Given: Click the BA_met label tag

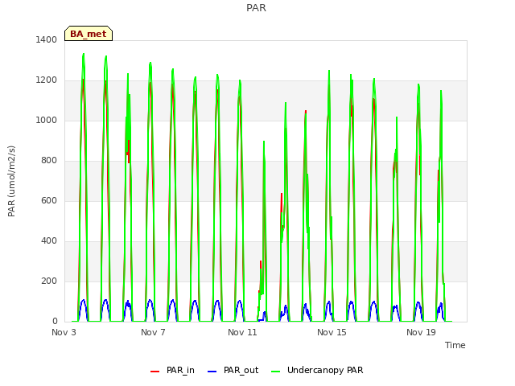Looking at the screenshot, I should [x=89, y=34].
